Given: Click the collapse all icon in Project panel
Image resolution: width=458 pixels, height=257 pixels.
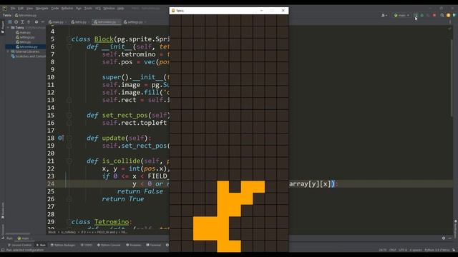Looking at the screenshot, I should [x=29, y=22].
